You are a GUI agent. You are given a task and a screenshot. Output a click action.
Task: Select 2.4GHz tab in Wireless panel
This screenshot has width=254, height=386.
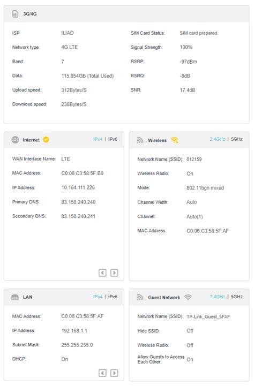point(217,139)
